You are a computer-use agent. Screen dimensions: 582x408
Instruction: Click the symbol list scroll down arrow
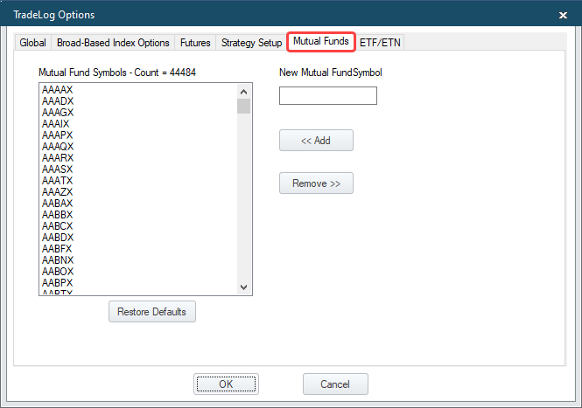point(243,287)
